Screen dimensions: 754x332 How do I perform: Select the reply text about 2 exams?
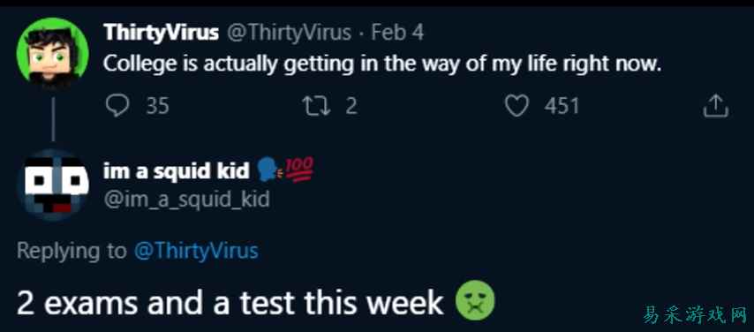pos(230,303)
